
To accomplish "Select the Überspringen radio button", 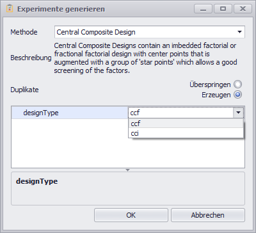I will (237, 84).
